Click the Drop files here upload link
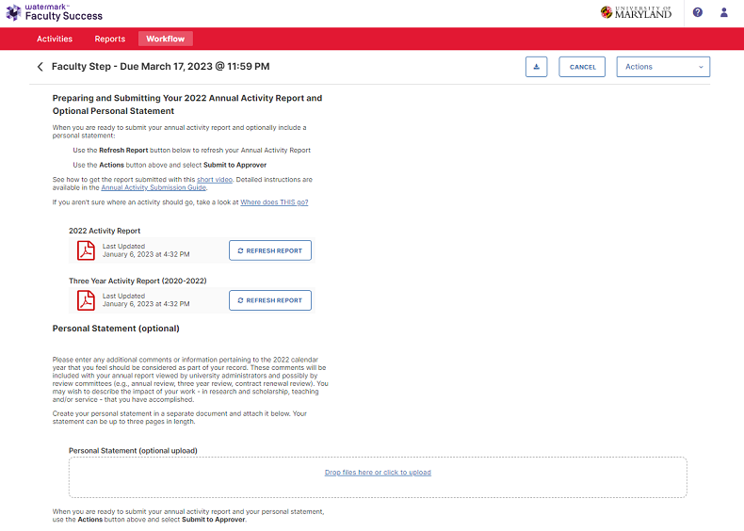 click(378, 473)
